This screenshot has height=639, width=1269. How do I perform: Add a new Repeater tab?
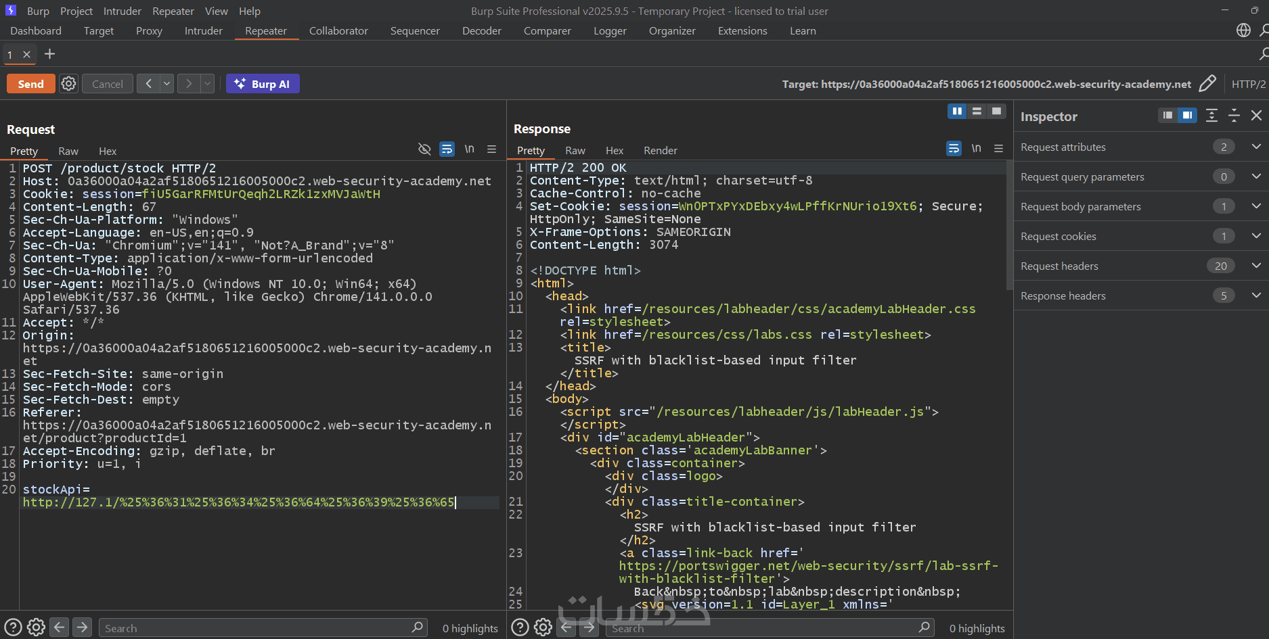coord(49,54)
